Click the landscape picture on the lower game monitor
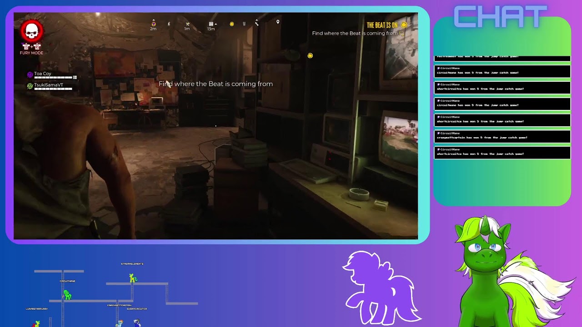This screenshot has width=582, height=327. [x=400, y=139]
